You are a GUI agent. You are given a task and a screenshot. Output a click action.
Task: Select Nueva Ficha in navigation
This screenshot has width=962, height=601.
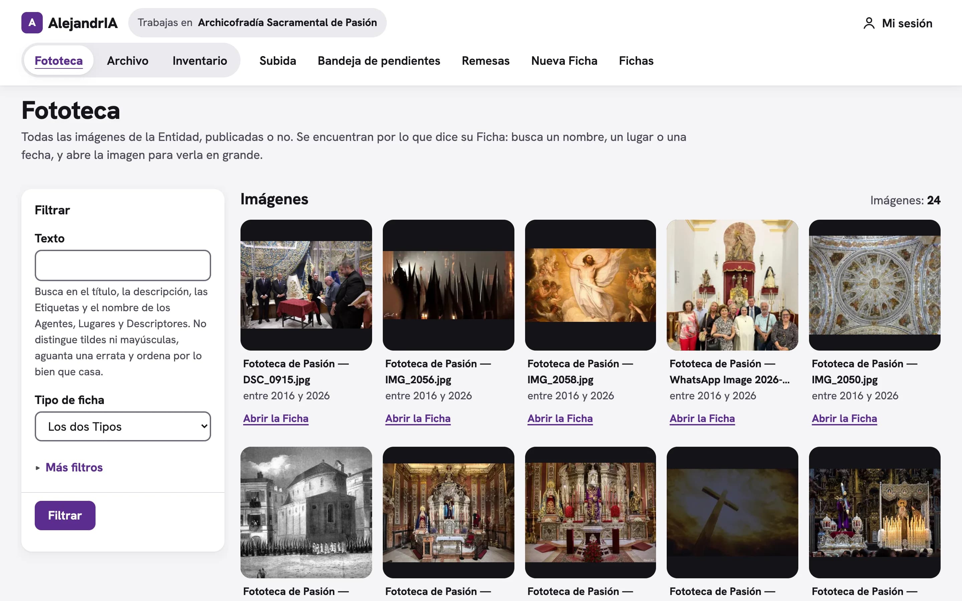point(564,60)
